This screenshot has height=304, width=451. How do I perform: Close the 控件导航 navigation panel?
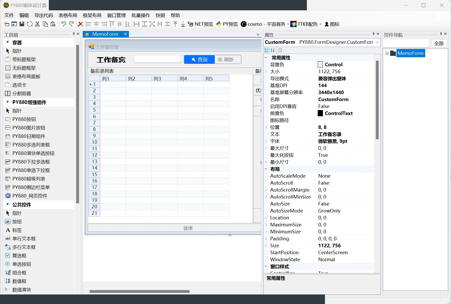point(445,34)
